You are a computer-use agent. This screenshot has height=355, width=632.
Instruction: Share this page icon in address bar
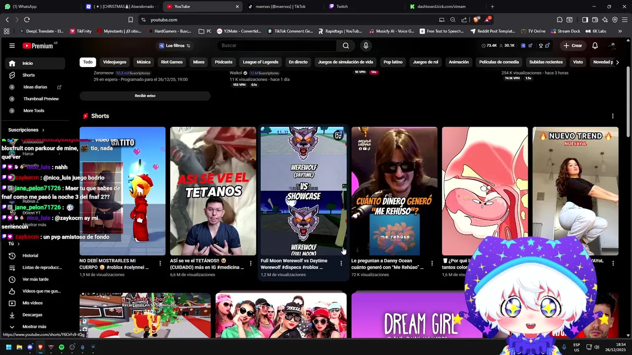point(464,20)
